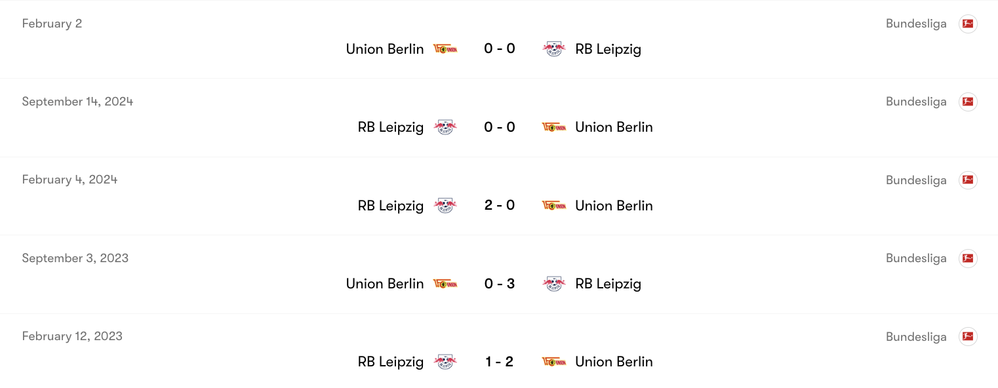Click the Bundesliga label on the September 14 row
Viewport: 998px width, 388px height.
(x=916, y=102)
